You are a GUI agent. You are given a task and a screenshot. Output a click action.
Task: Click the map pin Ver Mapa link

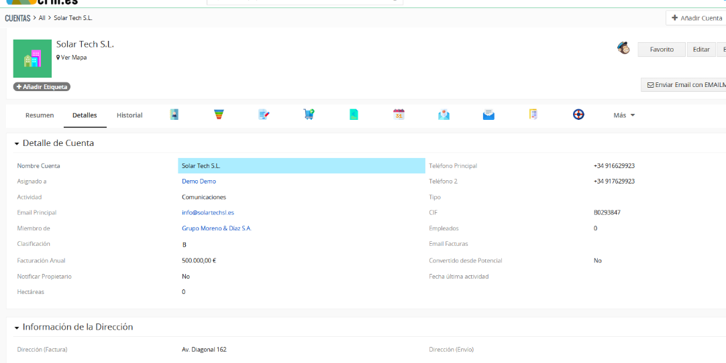71,58
